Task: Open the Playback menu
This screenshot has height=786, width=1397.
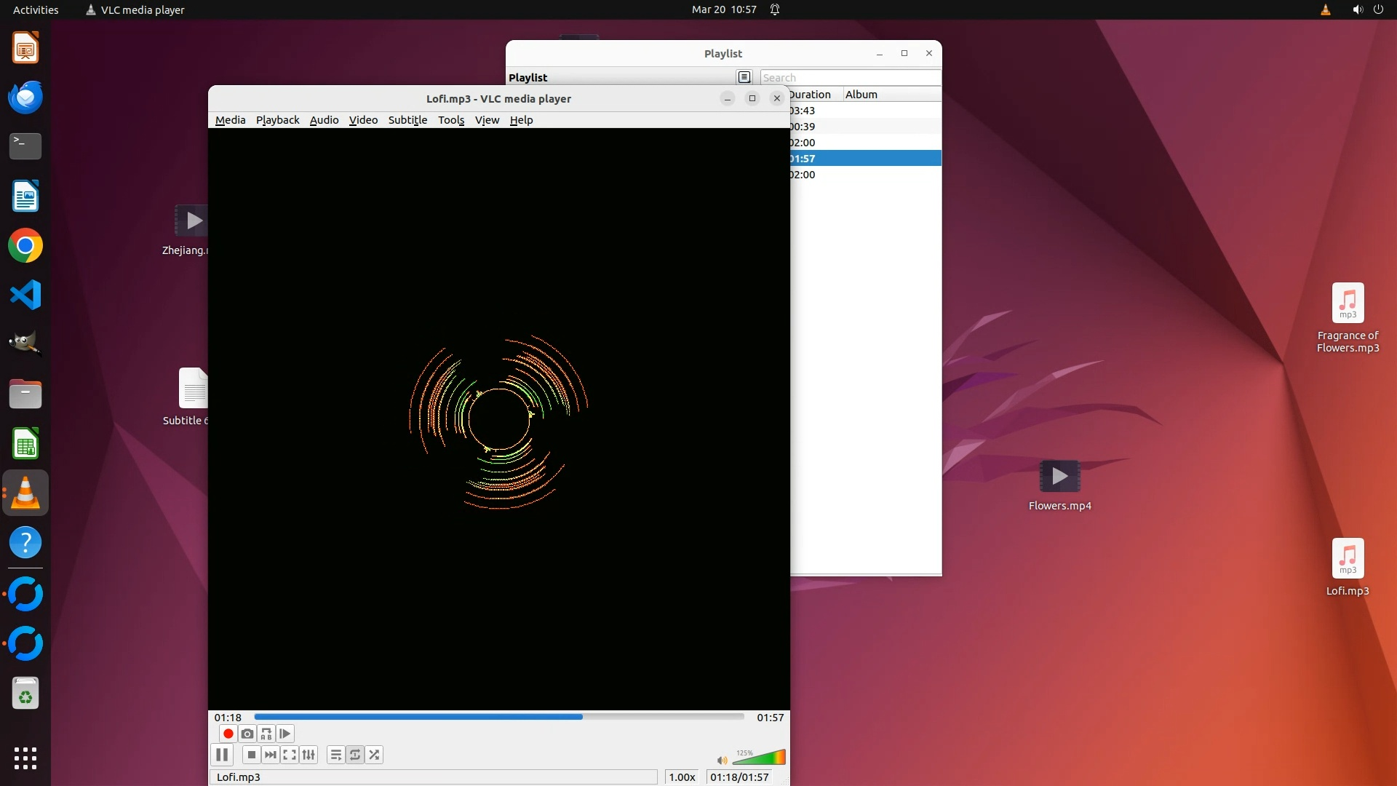Action: click(x=277, y=120)
